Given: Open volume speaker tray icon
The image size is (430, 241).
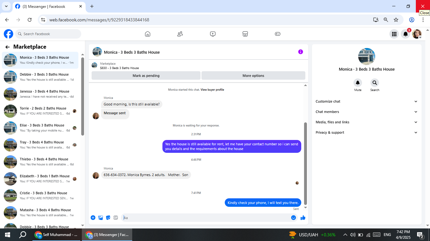Looking at the screenshot, I should tap(353, 235).
